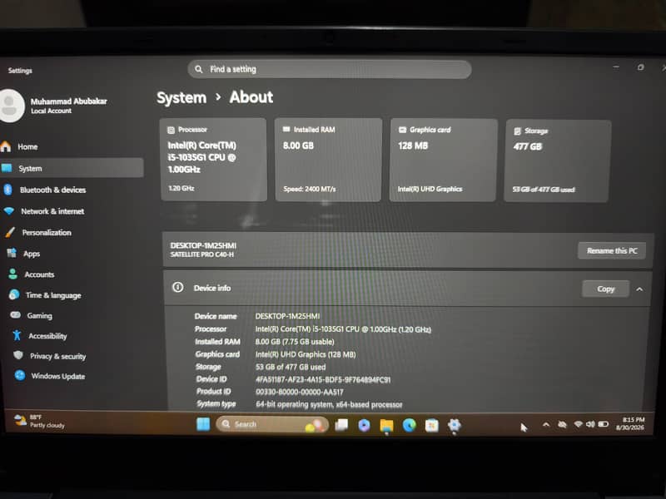
Task: Click the Bluetooth icon in sidebar
Action: coord(7,190)
